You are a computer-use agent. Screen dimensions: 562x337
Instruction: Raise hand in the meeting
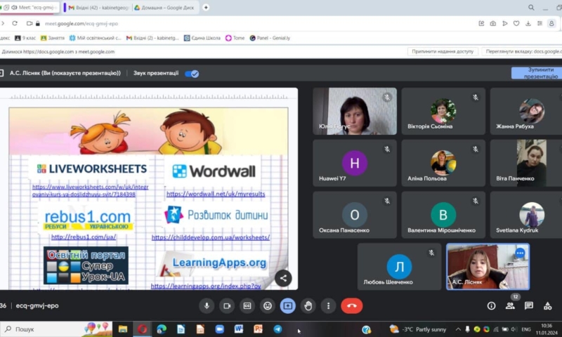click(308, 306)
